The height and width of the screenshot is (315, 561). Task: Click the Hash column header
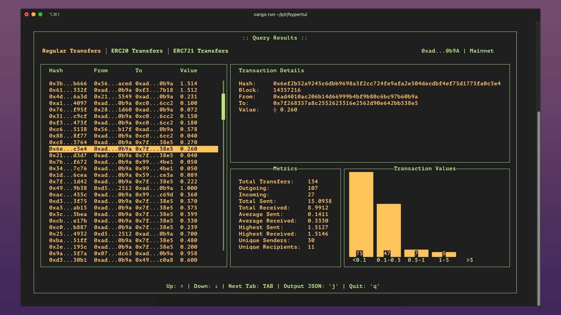point(56,70)
